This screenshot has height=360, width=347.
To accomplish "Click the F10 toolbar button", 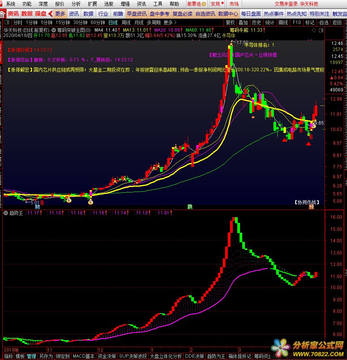I will [296, 22].
